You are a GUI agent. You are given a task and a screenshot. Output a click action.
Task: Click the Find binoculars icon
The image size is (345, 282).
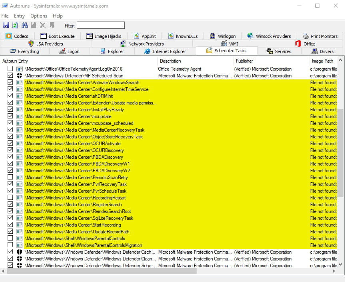point(24,25)
